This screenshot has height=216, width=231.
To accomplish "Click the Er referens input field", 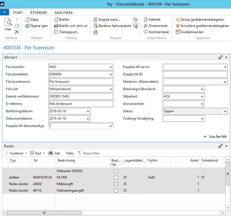I will (x=81, y=104).
